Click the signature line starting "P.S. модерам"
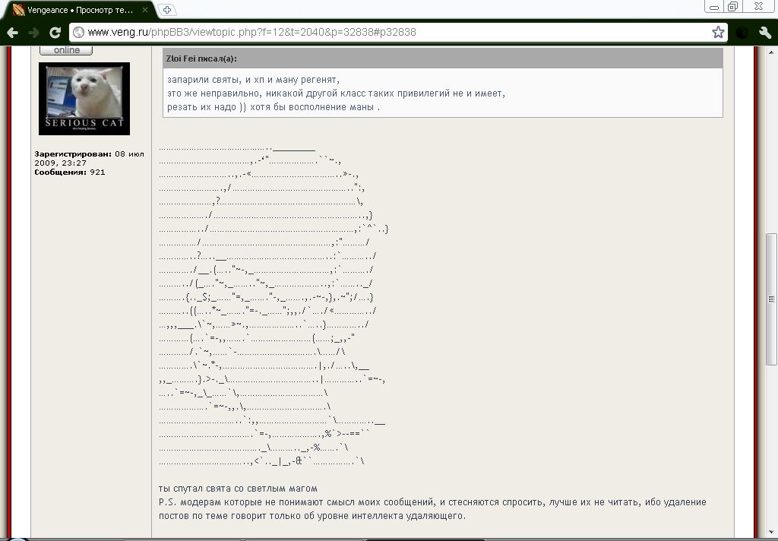The image size is (778, 541). pos(432,502)
